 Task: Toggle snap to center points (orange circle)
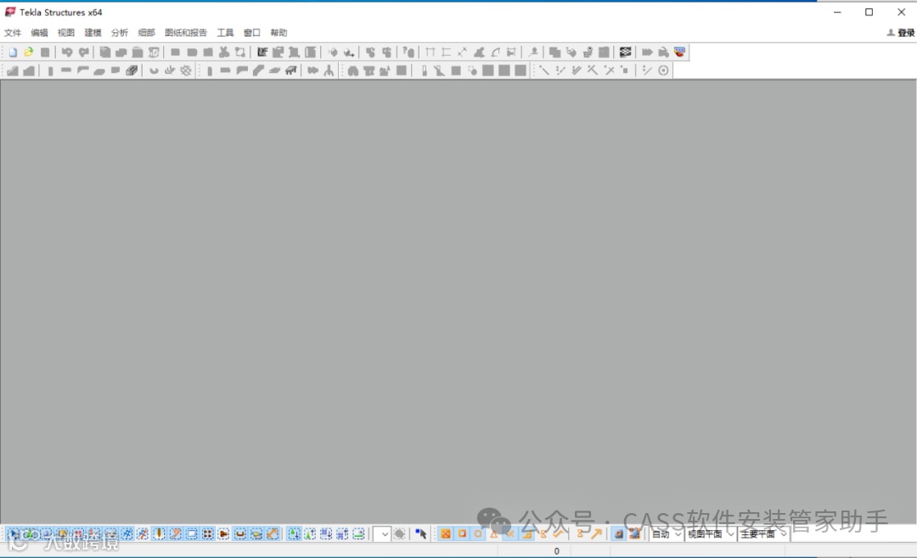click(478, 534)
